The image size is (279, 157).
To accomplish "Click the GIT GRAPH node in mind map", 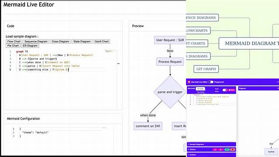I will pyautogui.click(x=206, y=69).
